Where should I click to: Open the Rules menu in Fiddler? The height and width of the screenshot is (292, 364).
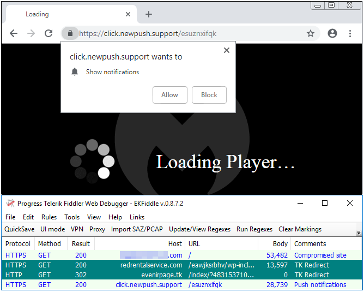coord(49,217)
